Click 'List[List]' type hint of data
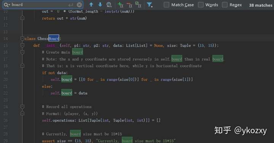The image size is (274, 143). point(137,46)
